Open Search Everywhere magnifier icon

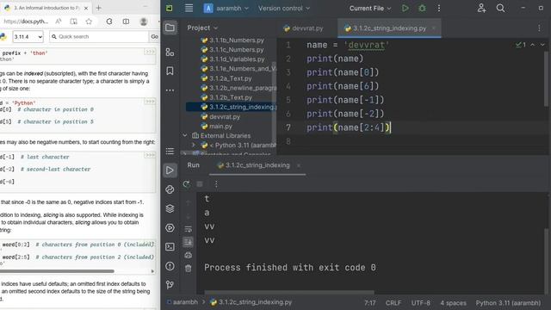[x=500, y=8]
